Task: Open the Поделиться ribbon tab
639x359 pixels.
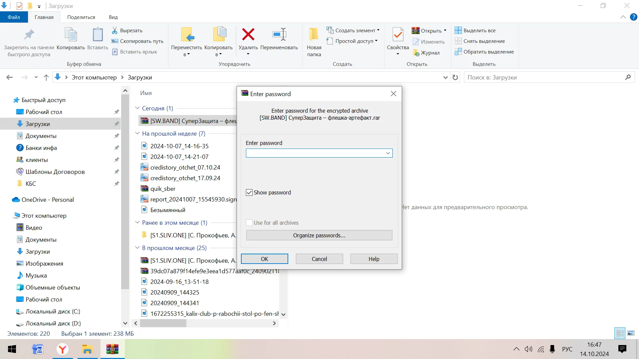Action: 81,17
